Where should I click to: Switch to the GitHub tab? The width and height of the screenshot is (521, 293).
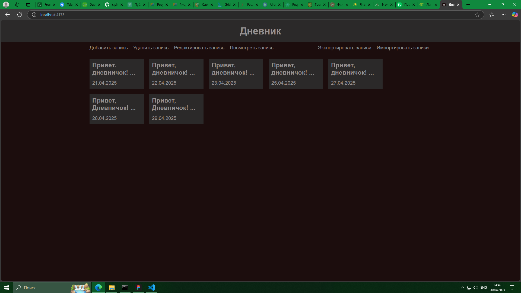pos(114,5)
